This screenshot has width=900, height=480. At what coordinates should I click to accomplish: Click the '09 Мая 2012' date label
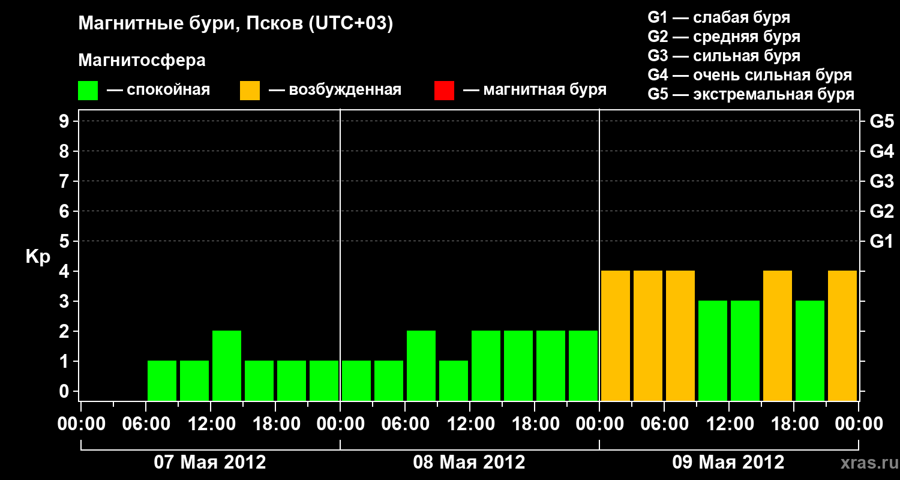[x=728, y=462]
